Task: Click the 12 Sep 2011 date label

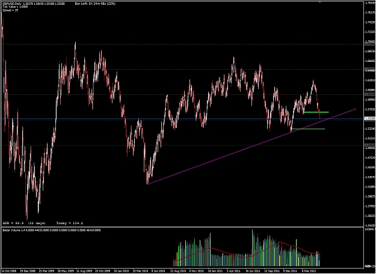Action: [272, 270]
